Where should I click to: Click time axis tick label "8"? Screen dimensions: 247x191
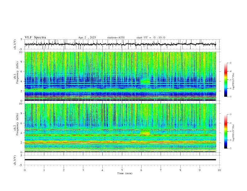coord(180,170)
